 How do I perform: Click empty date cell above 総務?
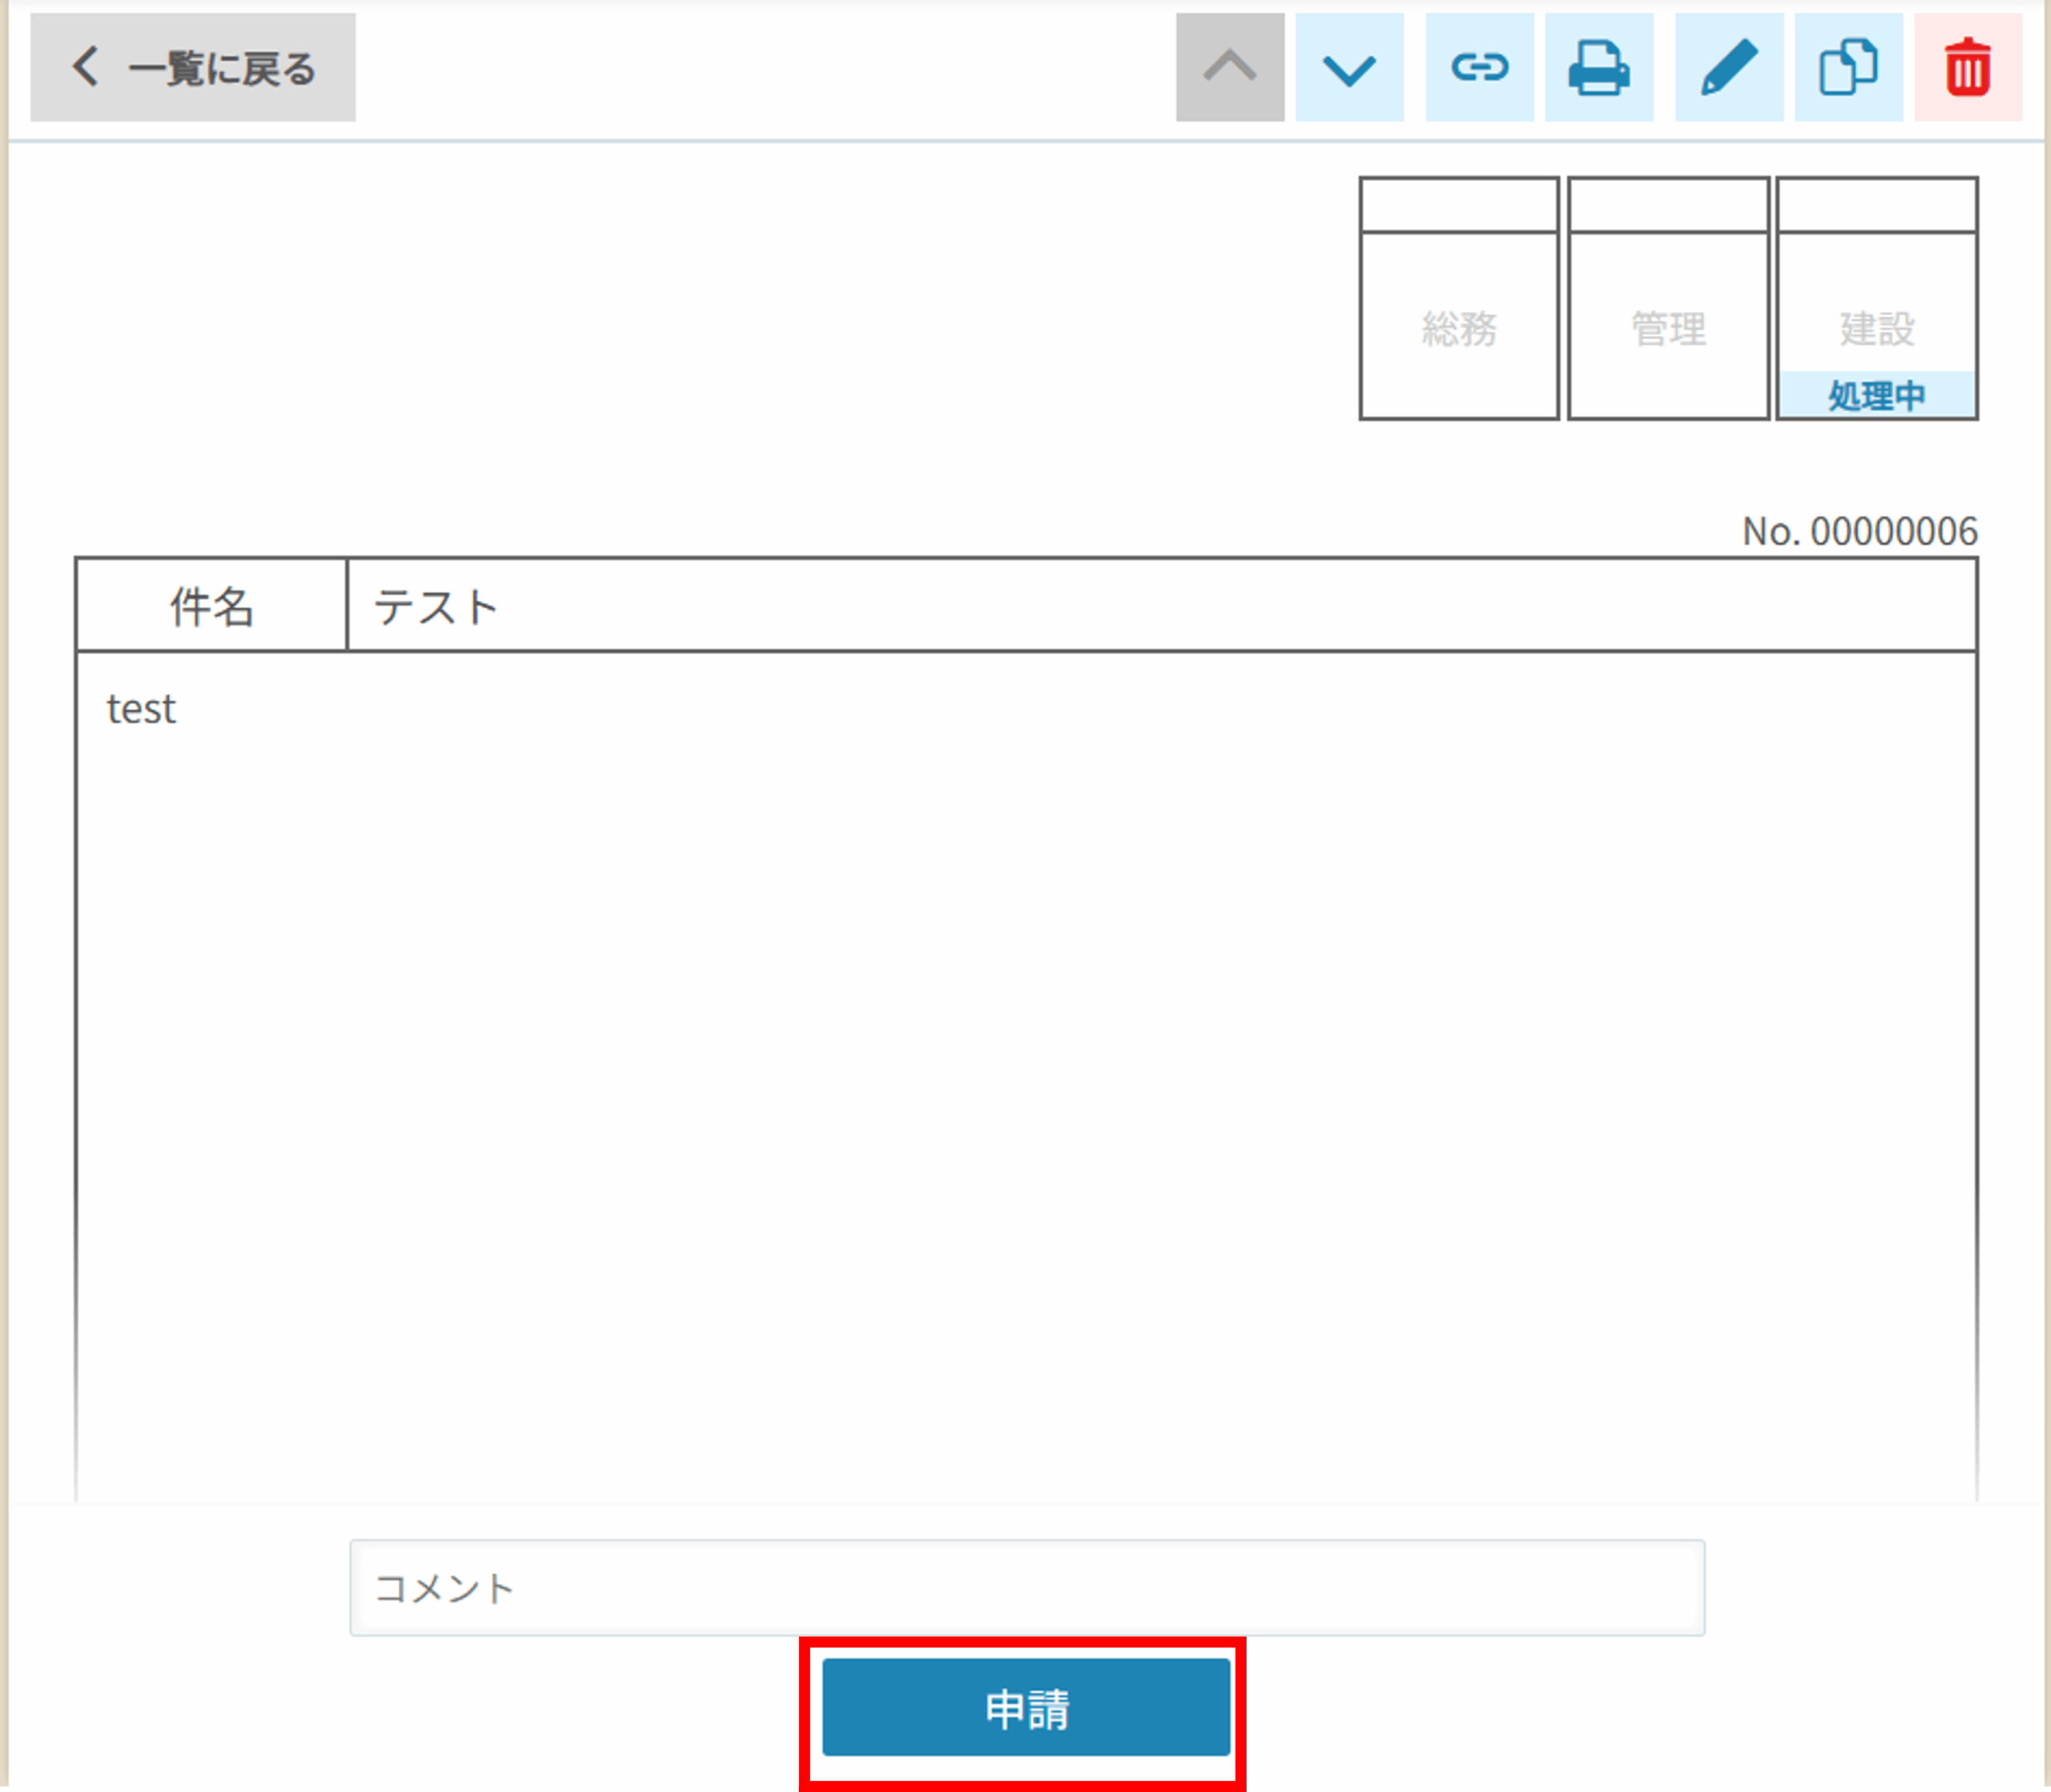click(x=1459, y=206)
